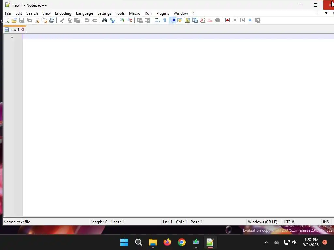Start macro recording red dot icon
The height and width of the screenshot is (250, 334).
(x=227, y=20)
